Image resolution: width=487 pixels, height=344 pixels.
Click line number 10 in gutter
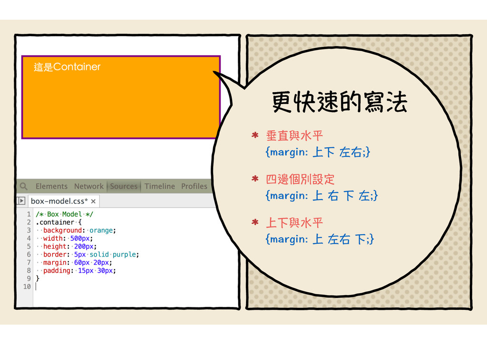(27, 287)
